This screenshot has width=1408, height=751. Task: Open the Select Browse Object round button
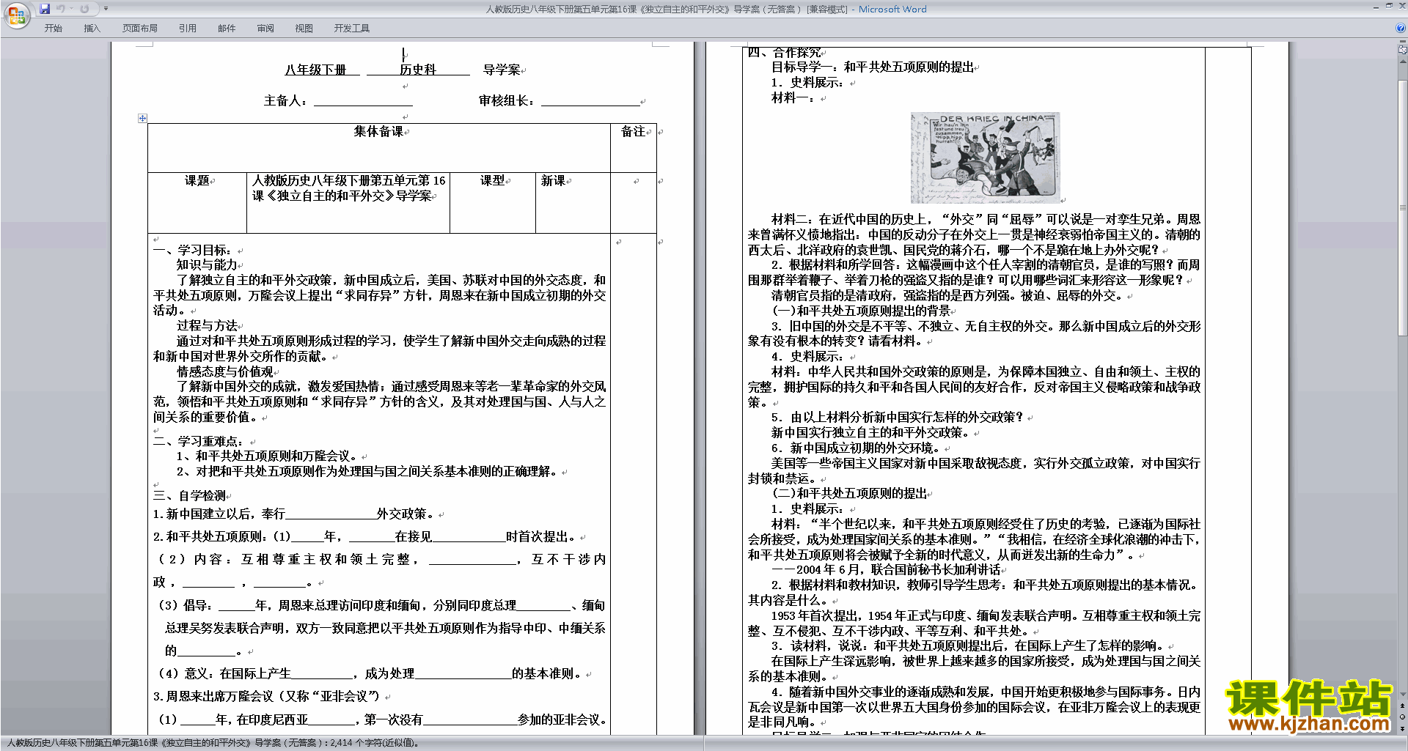(x=1403, y=717)
